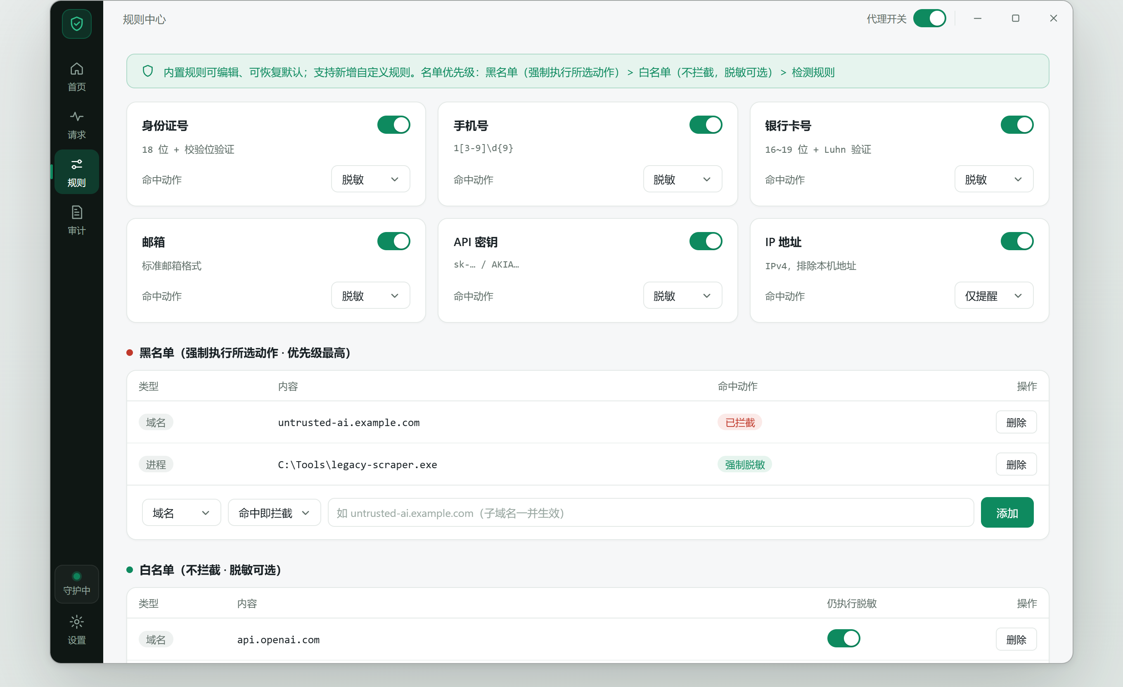The height and width of the screenshot is (687, 1123).
Task: Open IP 地址 仅提醒 action dropdown
Action: (x=993, y=296)
